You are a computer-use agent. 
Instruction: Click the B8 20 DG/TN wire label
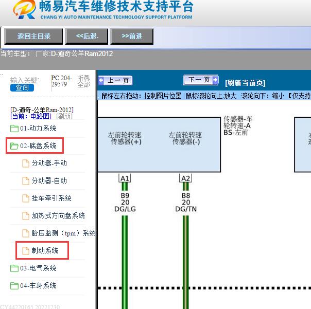pos(186,202)
